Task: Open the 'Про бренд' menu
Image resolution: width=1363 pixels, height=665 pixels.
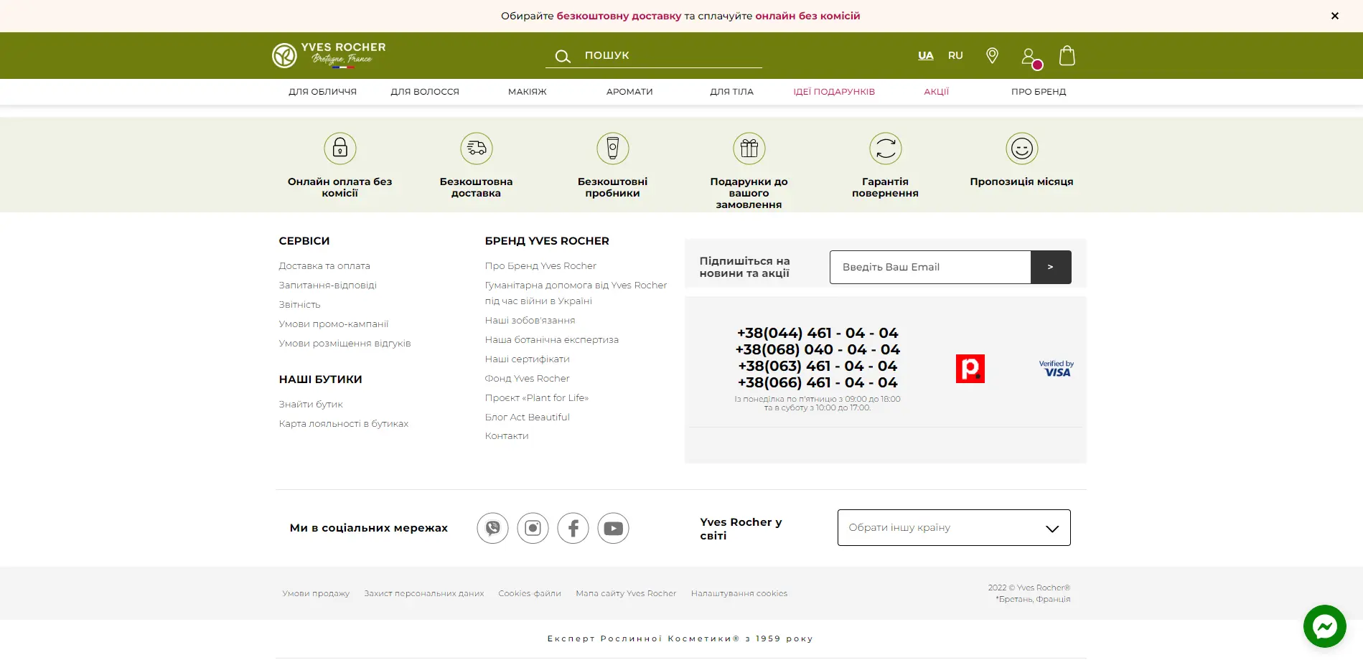Action: (1039, 92)
